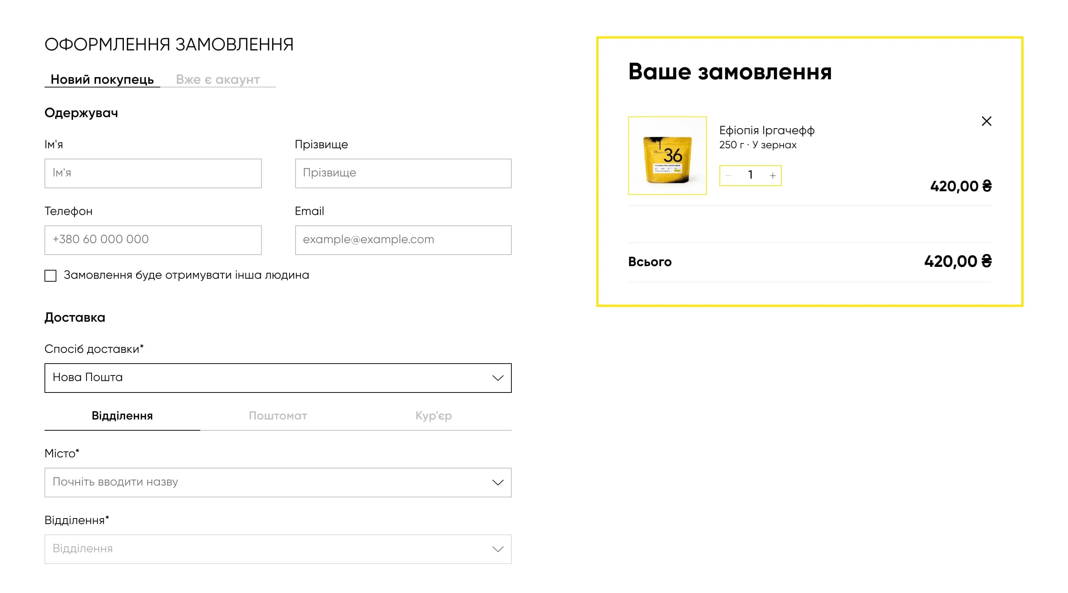1068x593 pixels.
Task: Remove Ефіопія Іргачефф item with X icon
Action: point(986,121)
